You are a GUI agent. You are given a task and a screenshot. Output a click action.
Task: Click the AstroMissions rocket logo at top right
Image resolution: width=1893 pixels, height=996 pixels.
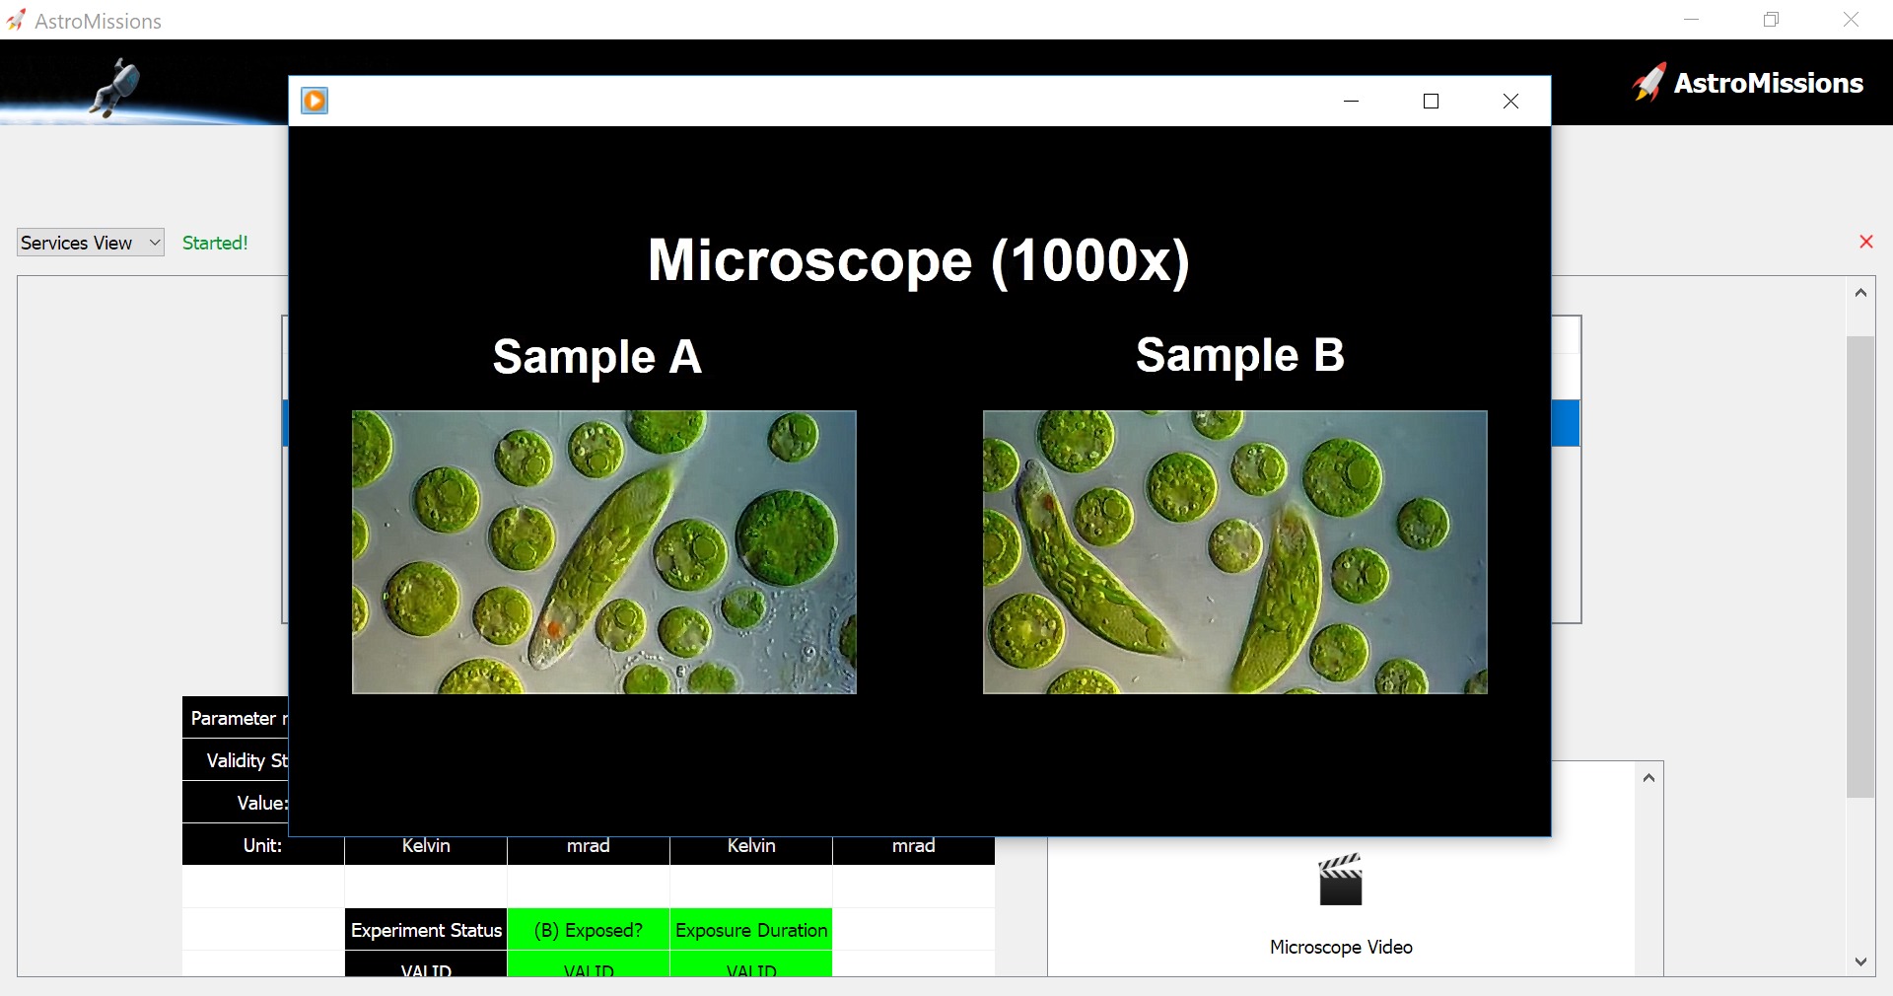tap(1648, 83)
